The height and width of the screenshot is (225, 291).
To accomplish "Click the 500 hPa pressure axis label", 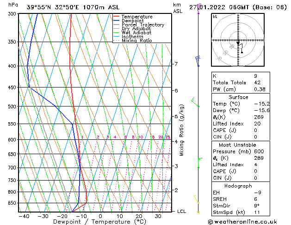I will click(x=12, y=106).
